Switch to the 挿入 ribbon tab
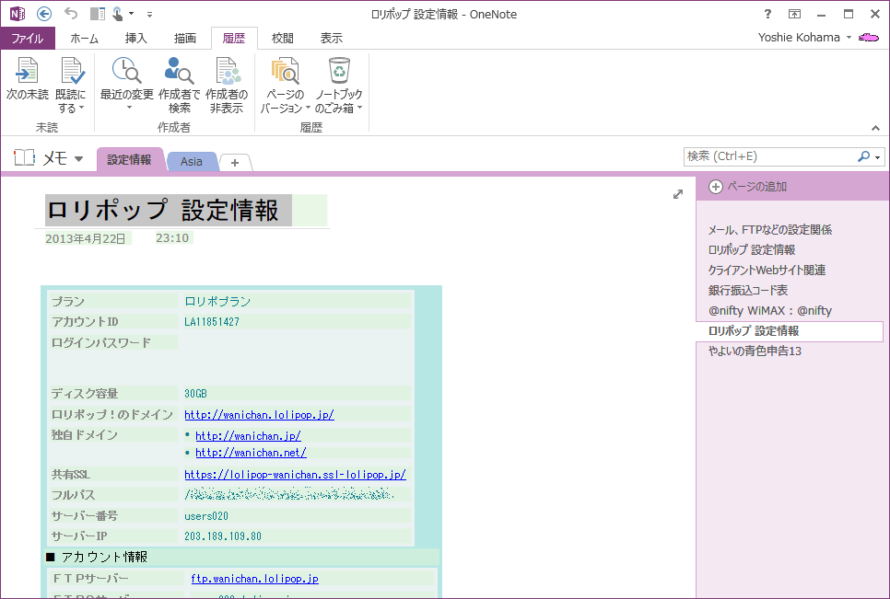Screen dimensions: 890x599 (135, 38)
